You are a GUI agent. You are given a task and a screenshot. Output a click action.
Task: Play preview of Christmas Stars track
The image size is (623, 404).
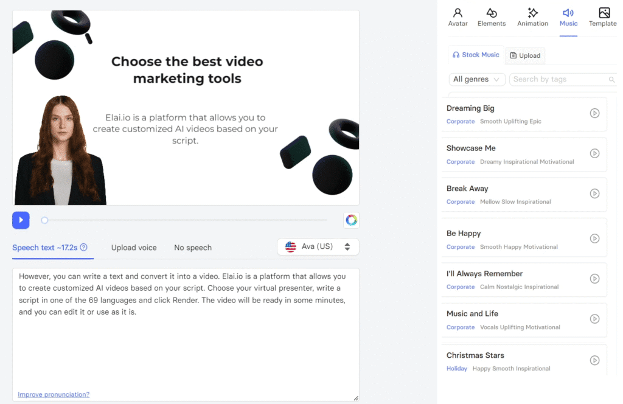[594, 360]
